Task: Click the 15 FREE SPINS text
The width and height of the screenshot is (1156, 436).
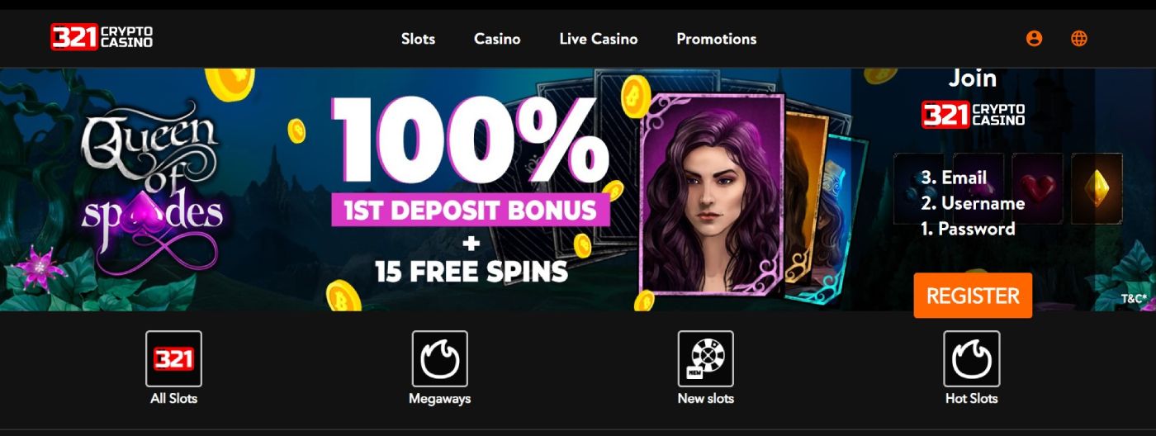Action: 471,271
